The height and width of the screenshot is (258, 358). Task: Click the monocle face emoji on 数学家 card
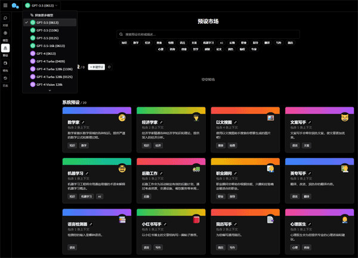point(122,117)
